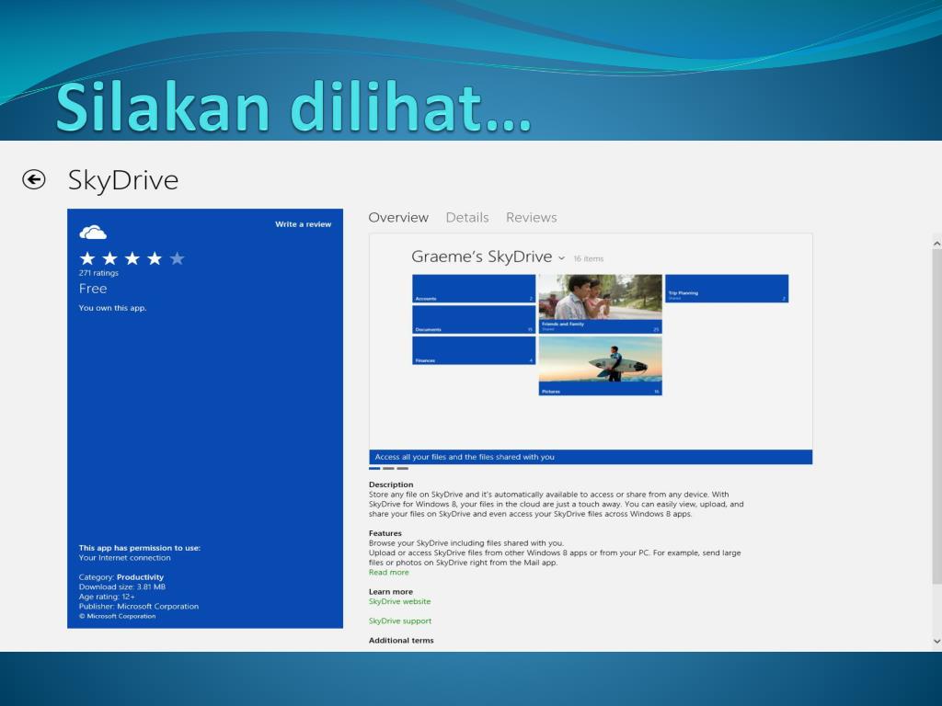Click 'This app has permission to use:' text

pyautogui.click(x=140, y=548)
